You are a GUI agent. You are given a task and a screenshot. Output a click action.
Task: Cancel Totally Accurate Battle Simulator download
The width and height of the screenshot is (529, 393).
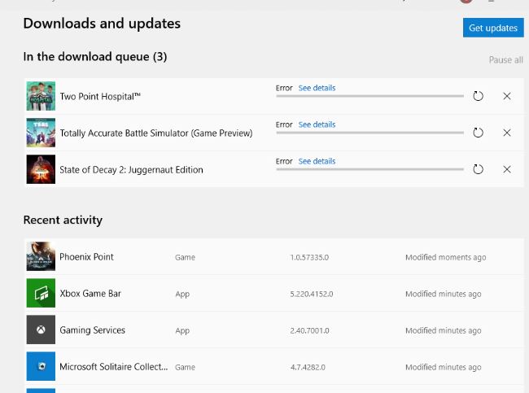click(x=507, y=133)
